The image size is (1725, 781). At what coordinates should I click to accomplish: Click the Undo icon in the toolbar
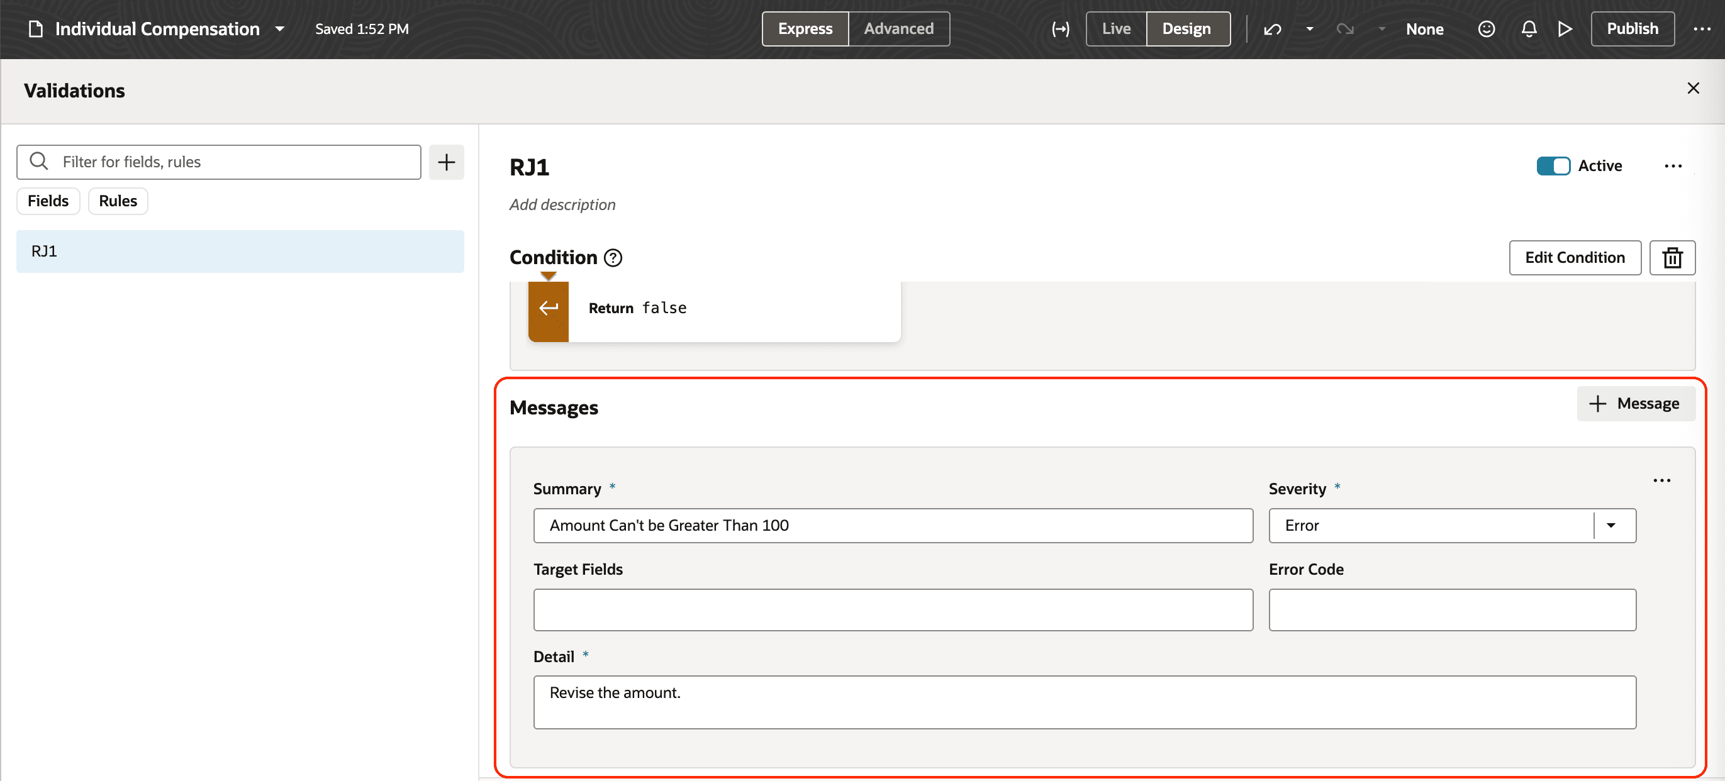click(x=1271, y=29)
